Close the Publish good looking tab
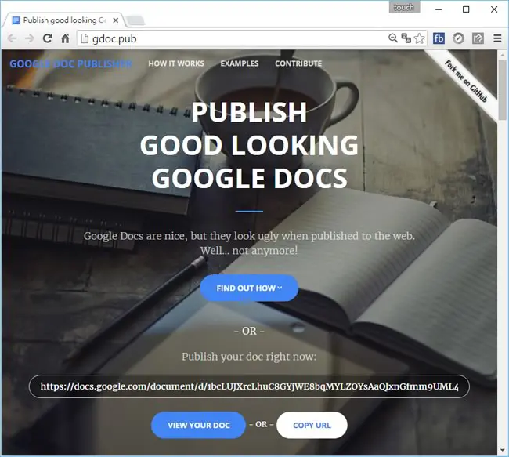 coord(116,20)
